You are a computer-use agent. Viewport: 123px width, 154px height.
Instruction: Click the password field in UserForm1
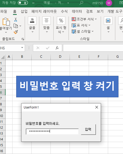[52, 131]
